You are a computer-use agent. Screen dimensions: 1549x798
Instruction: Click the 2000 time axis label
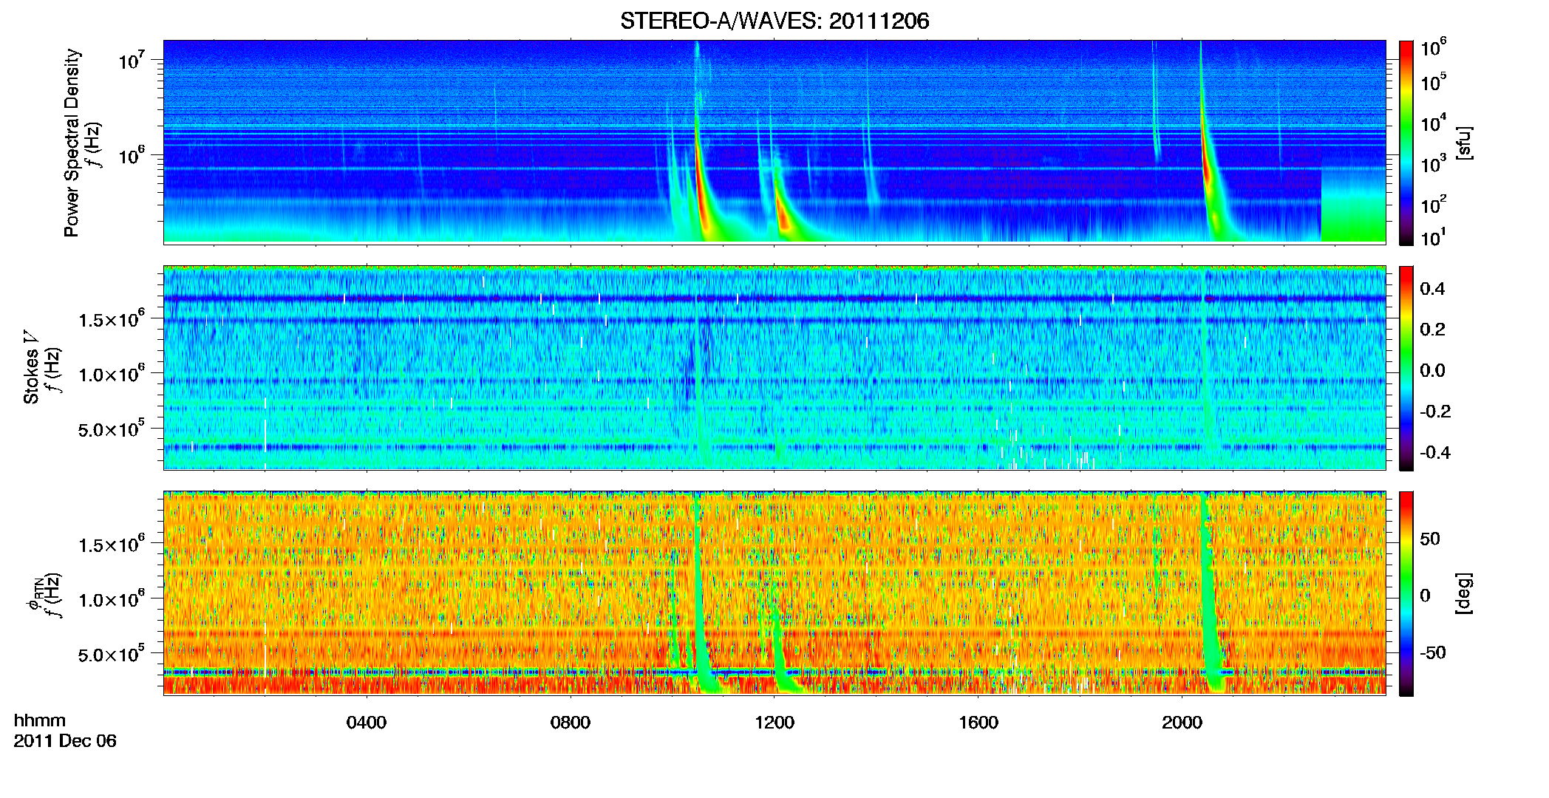click(1182, 722)
